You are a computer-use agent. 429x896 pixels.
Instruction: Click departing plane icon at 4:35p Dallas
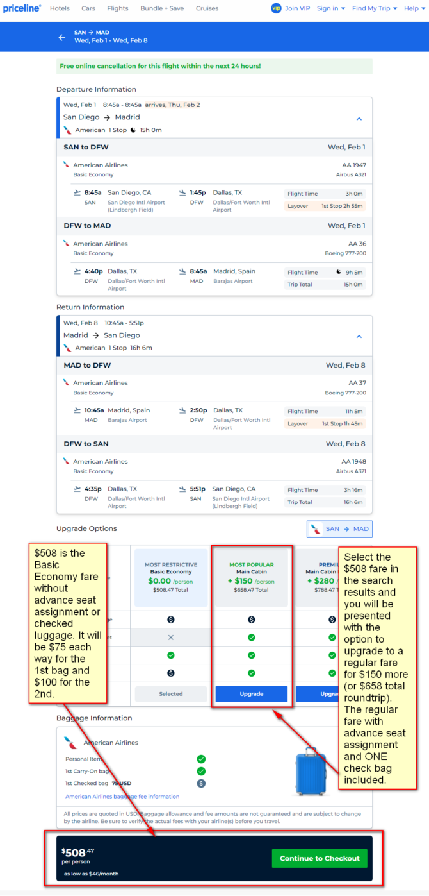click(x=77, y=489)
